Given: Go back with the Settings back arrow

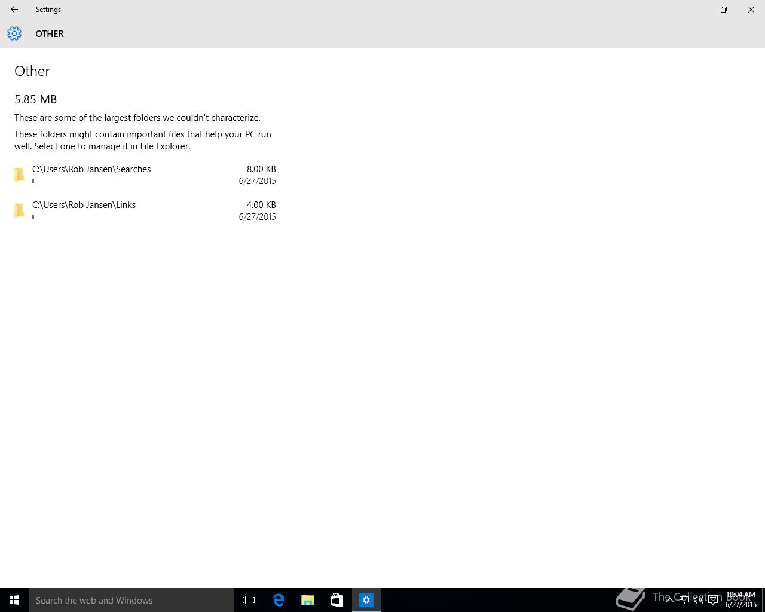Looking at the screenshot, I should click(x=14, y=10).
